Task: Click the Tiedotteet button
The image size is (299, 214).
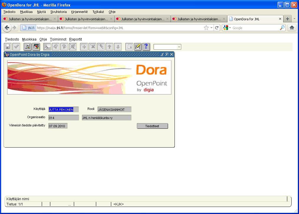Action: (152, 126)
